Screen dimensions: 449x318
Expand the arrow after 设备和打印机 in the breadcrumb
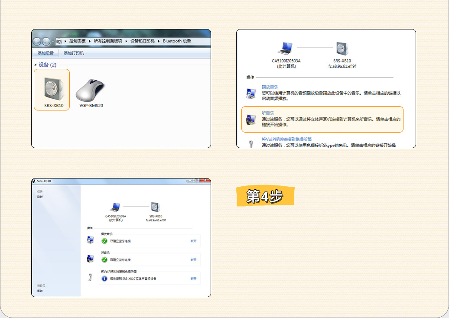(x=159, y=41)
